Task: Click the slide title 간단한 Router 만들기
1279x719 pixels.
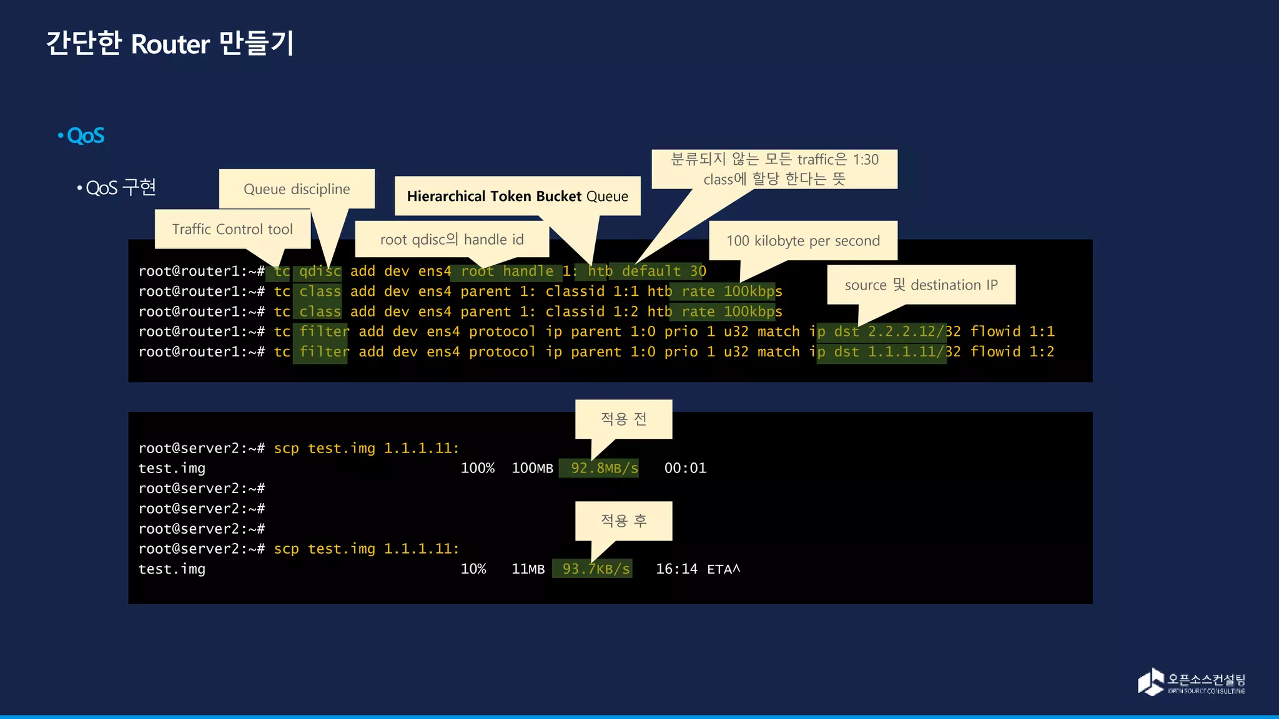Action: (x=170, y=44)
